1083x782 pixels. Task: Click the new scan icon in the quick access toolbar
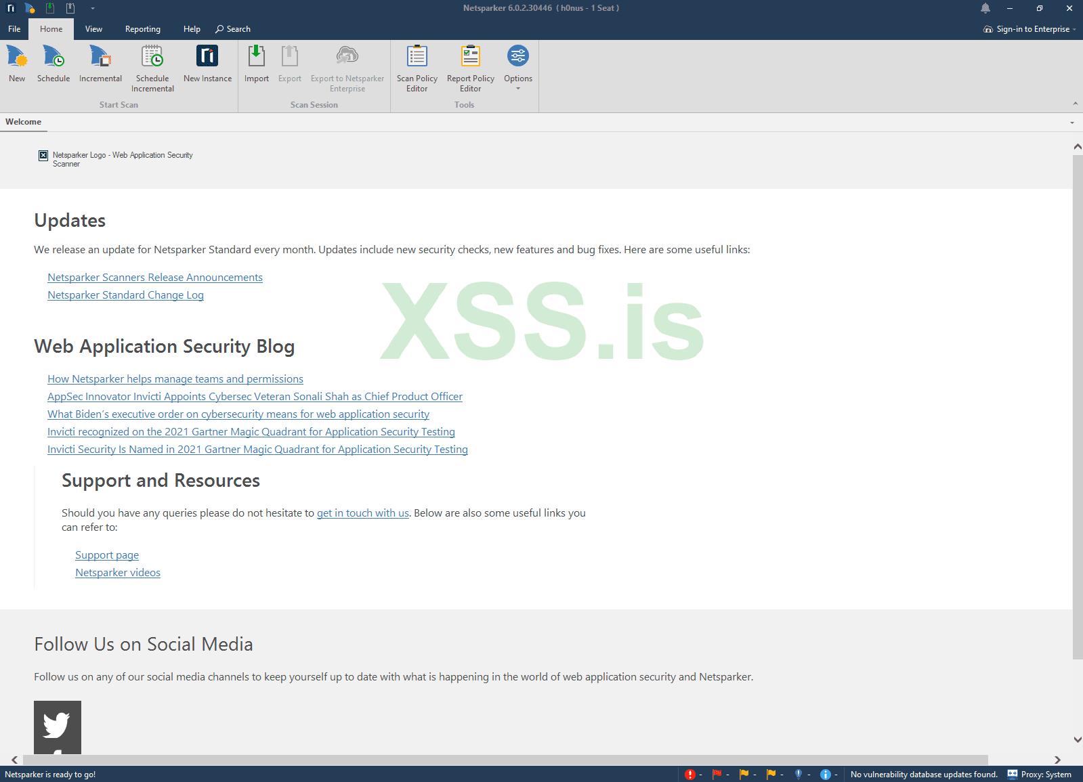[30, 8]
